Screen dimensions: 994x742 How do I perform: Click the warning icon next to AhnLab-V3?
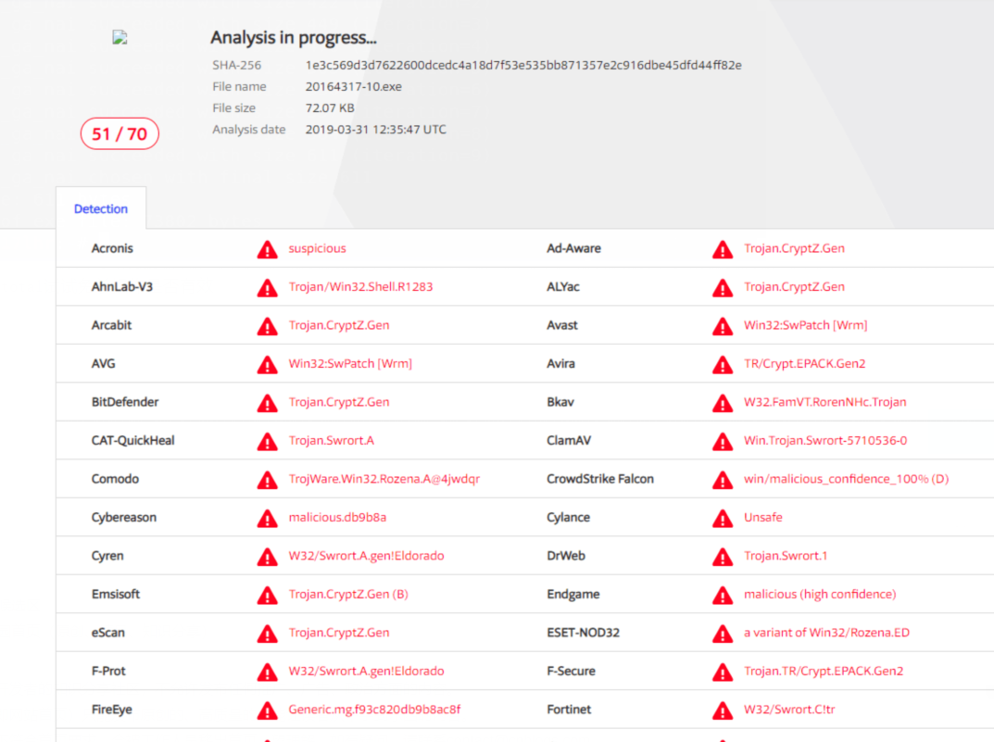268,288
